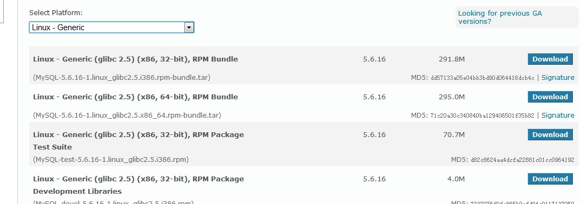Click the Development Libraries package title
This screenshot has width=581, height=204.
[138, 185]
